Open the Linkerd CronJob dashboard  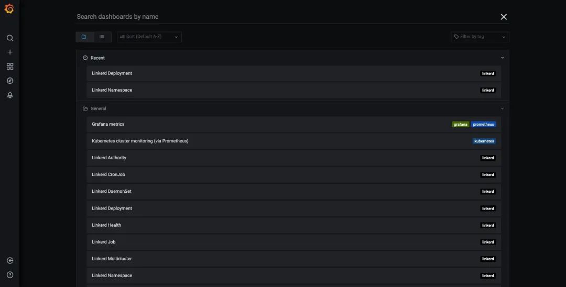294,174
